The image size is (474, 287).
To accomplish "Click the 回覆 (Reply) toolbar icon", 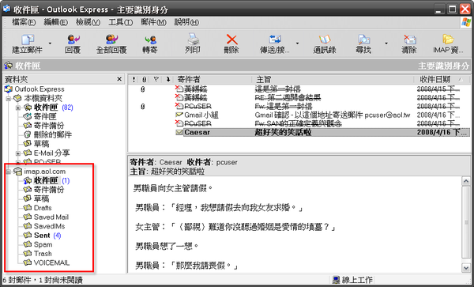I will tap(73, 40).
